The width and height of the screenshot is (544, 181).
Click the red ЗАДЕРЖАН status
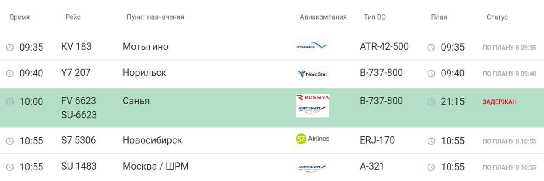pos(499,102)
